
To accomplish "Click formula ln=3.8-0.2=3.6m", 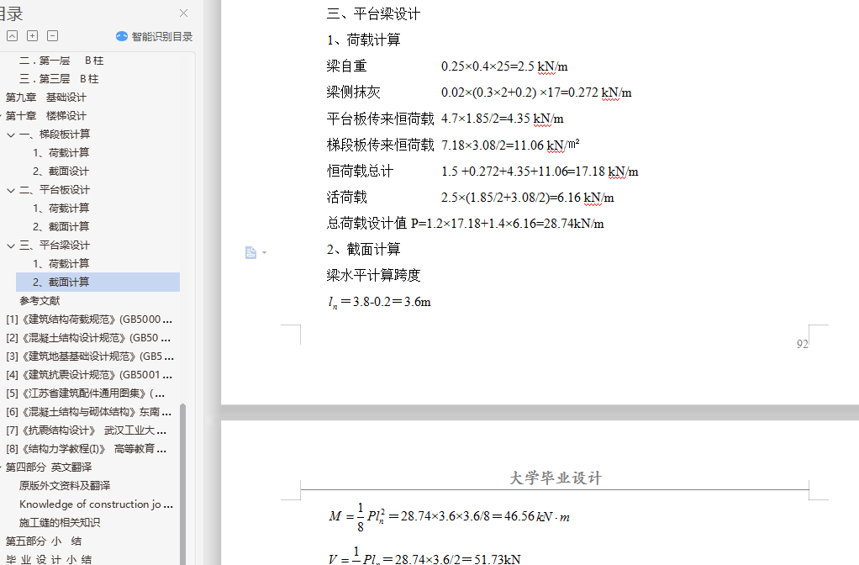I will click(379, 302).
